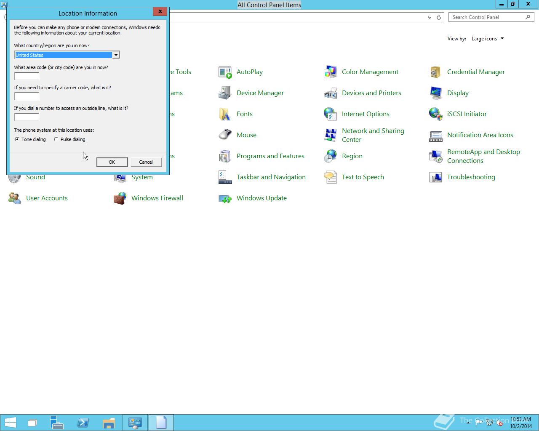This screenshot has height=431, width=539.
Task: Open the Fonts icon
Action: click(225, 114)
